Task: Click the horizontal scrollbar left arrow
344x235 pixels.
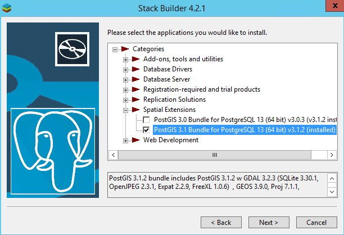Action: click(114, 155)
